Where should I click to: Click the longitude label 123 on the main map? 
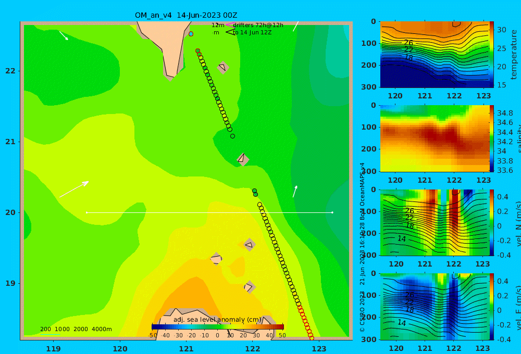pos(319,349)
